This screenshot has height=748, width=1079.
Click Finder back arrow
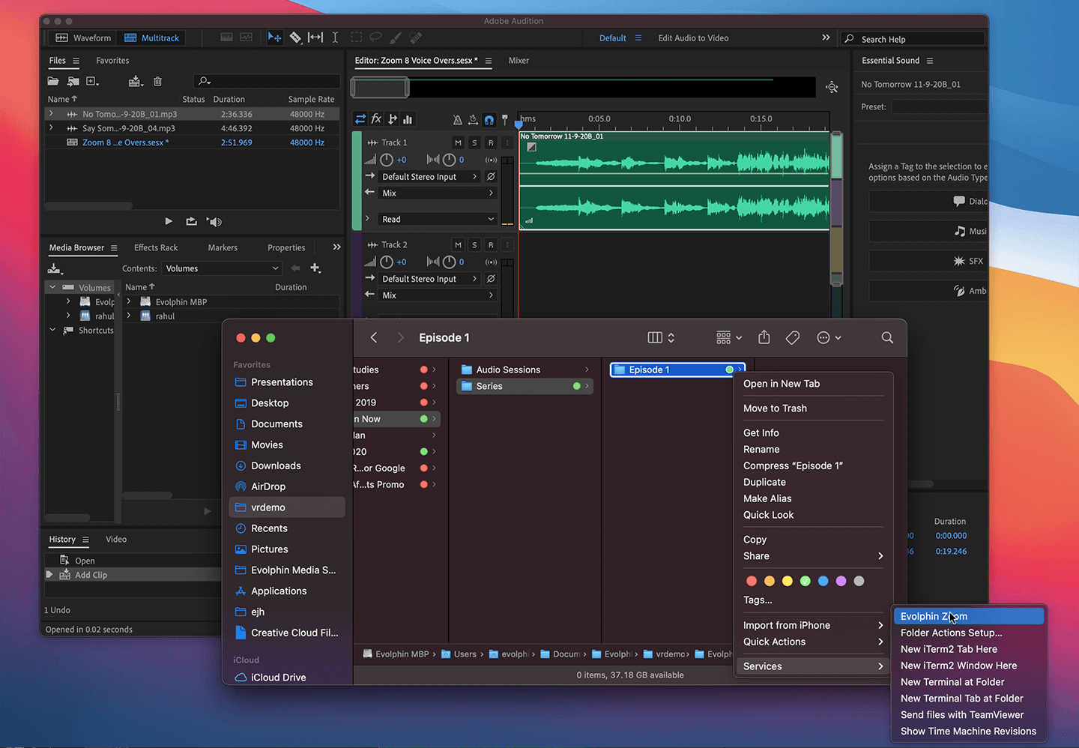click(x=374, y=338)
